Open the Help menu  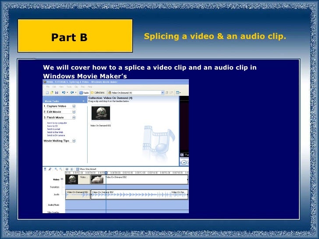(90, 87)
